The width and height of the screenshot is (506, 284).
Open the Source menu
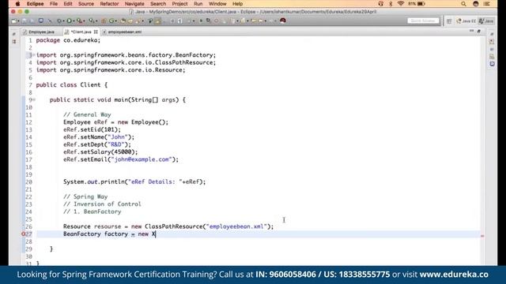point(86,4)
